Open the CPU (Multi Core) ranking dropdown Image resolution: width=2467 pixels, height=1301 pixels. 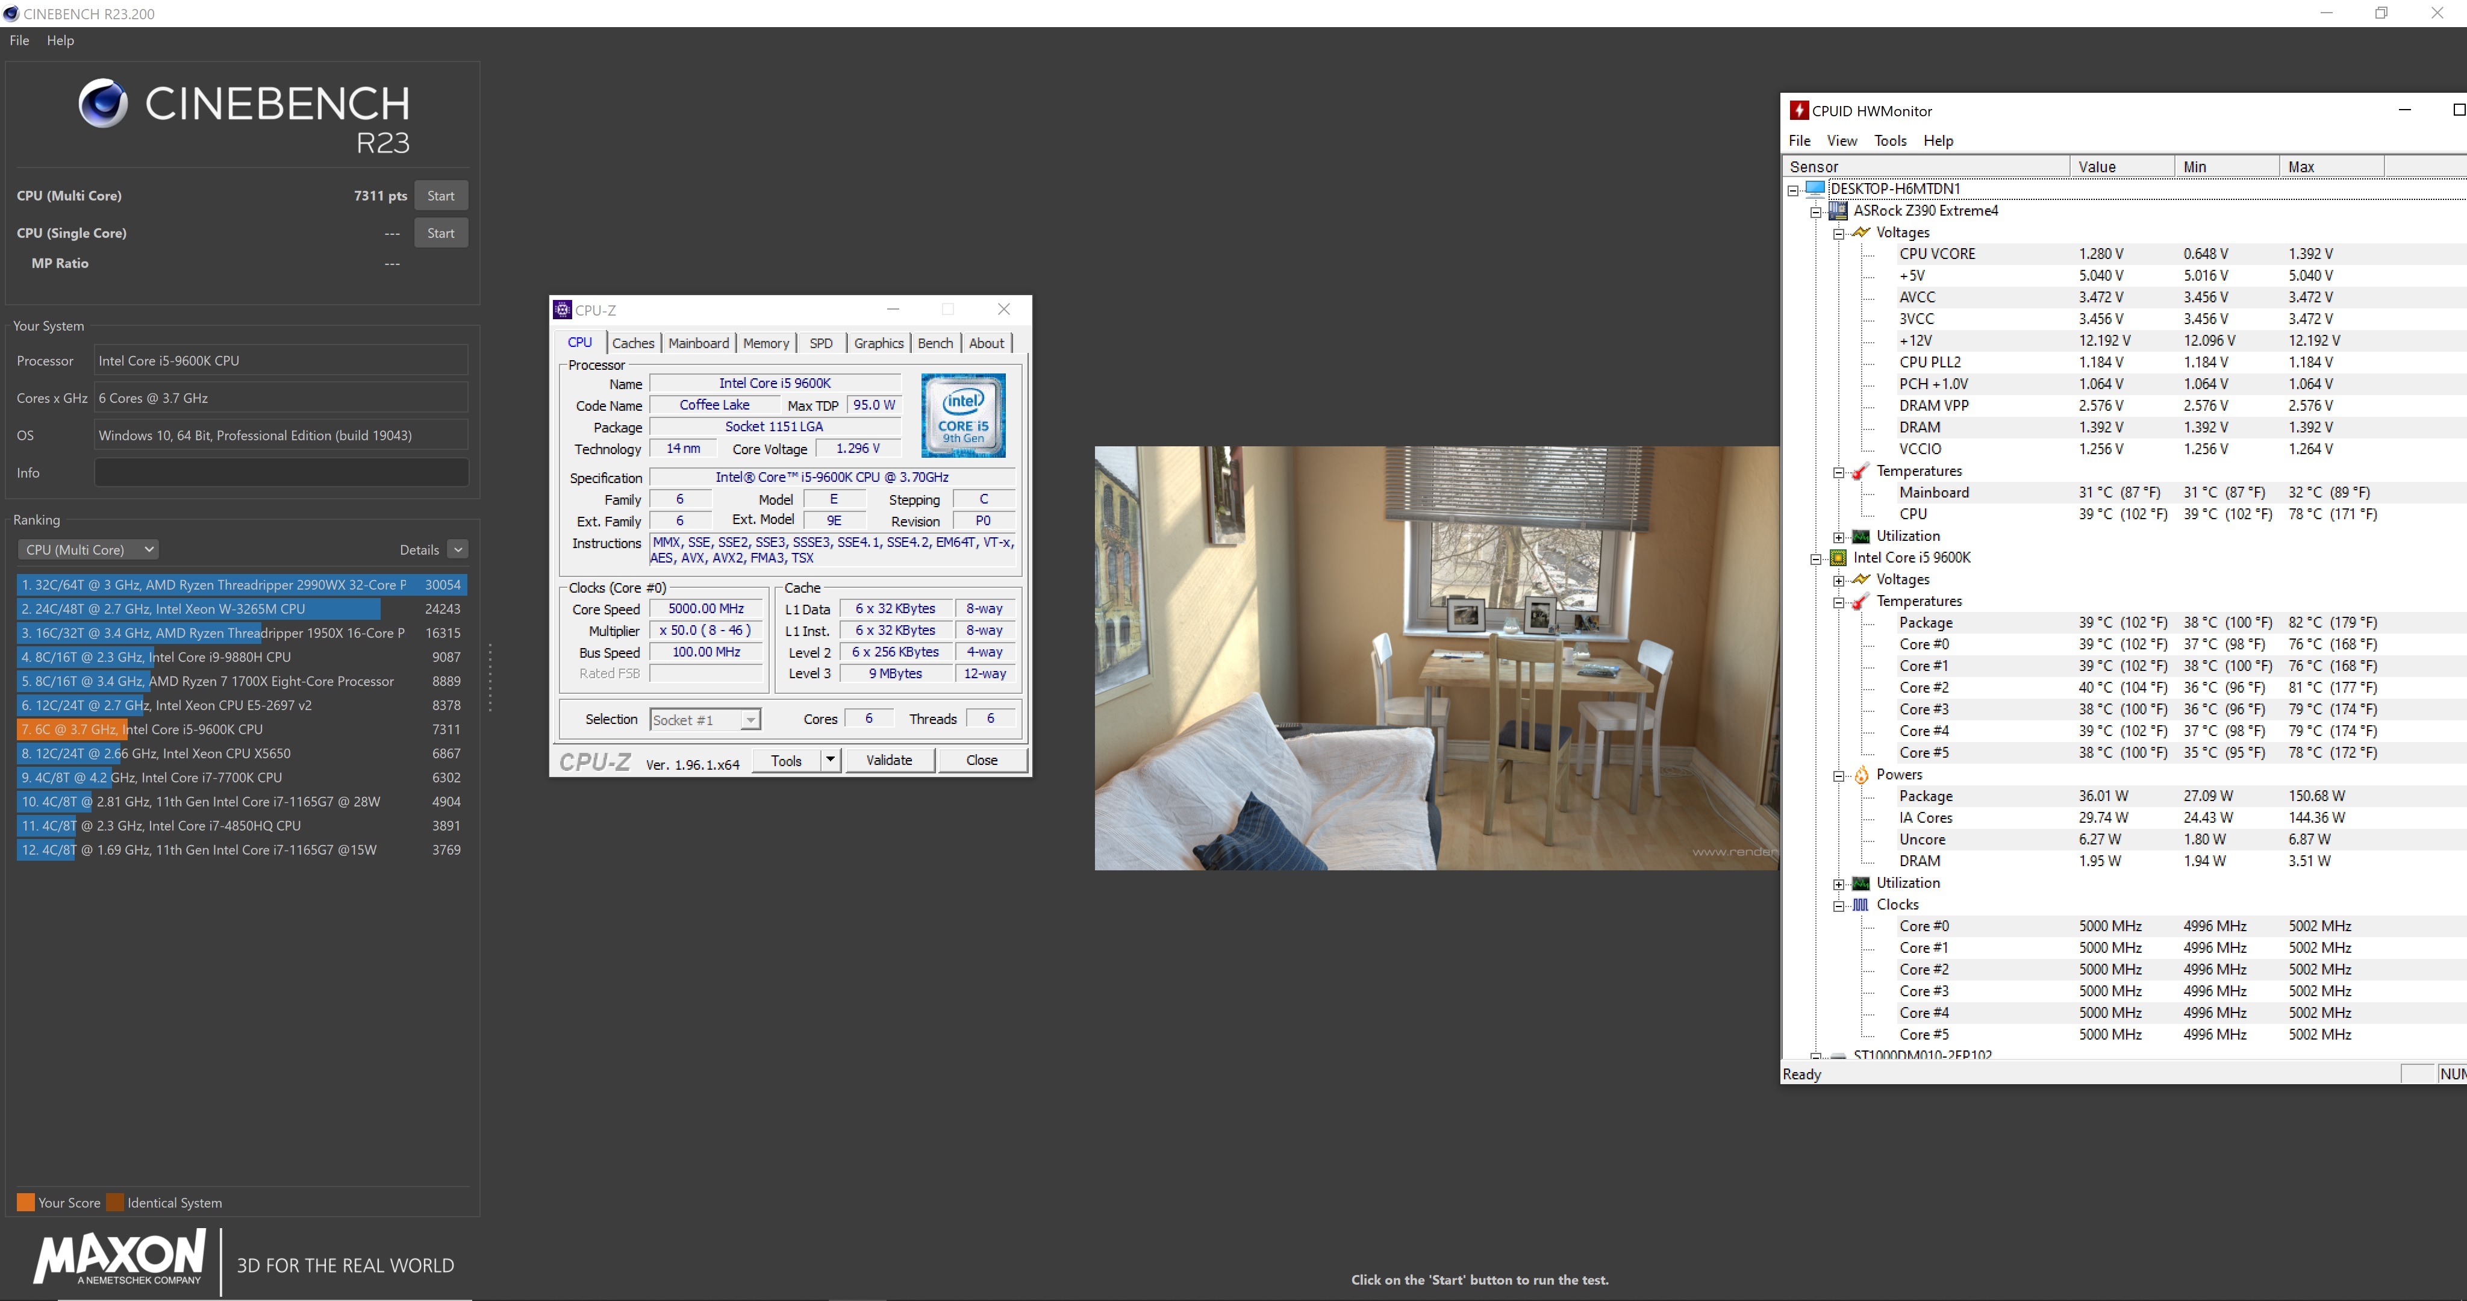tap(88, 550)
